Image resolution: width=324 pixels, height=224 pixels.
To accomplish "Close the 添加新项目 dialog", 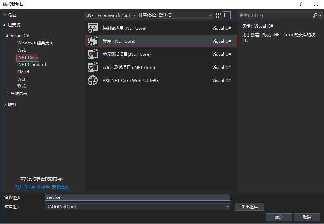I will [x=316, y=4].
